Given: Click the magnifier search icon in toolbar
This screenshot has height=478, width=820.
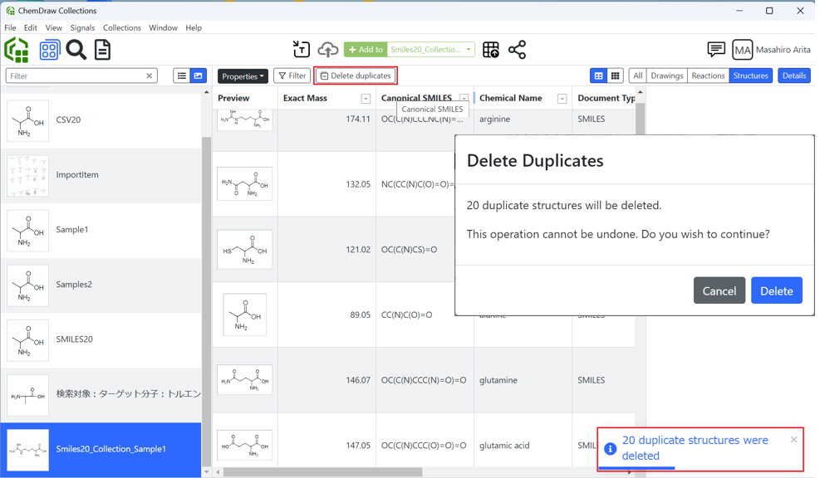Looking at the screenshot, I should click(x=76, y=50).
